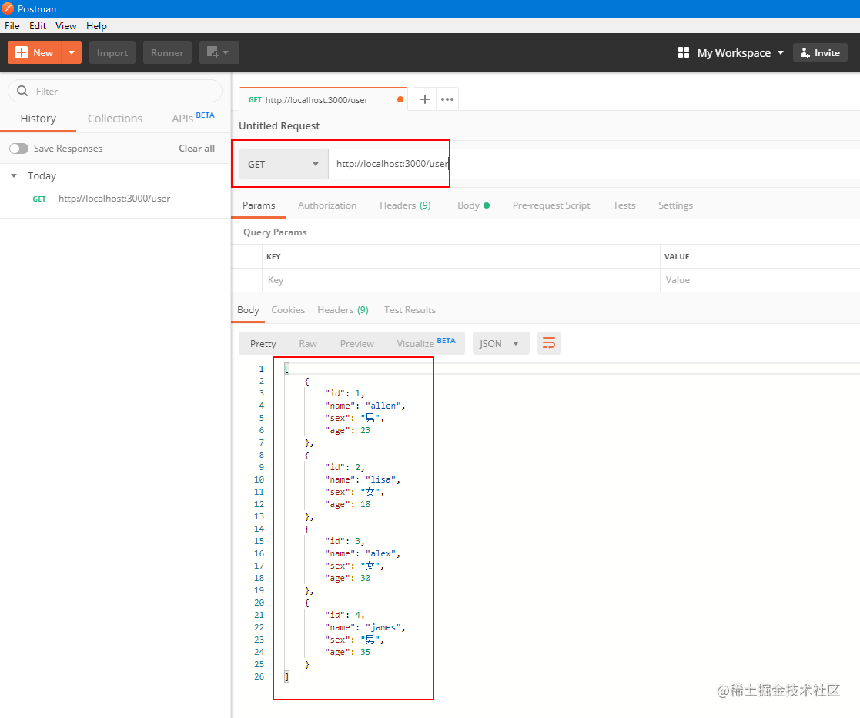This screenshot has width=860, height=718.
Task: Click the workspace grid icon near My Workspace
Action: [682, 52]
